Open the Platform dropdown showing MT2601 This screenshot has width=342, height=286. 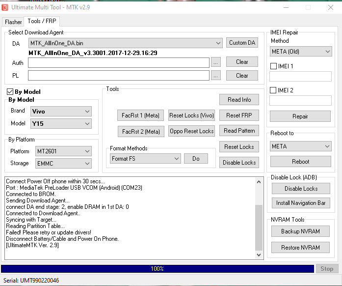[x=63, y=151]
